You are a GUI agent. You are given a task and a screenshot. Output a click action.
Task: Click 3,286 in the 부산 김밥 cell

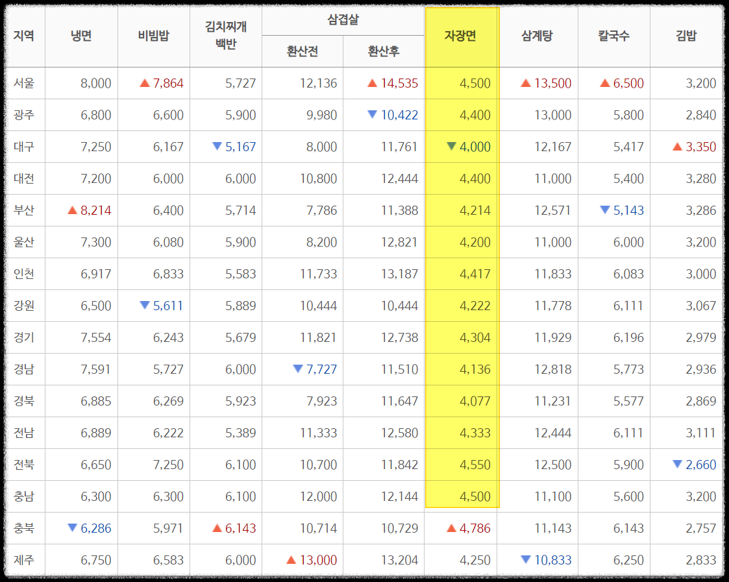[700, 210]
